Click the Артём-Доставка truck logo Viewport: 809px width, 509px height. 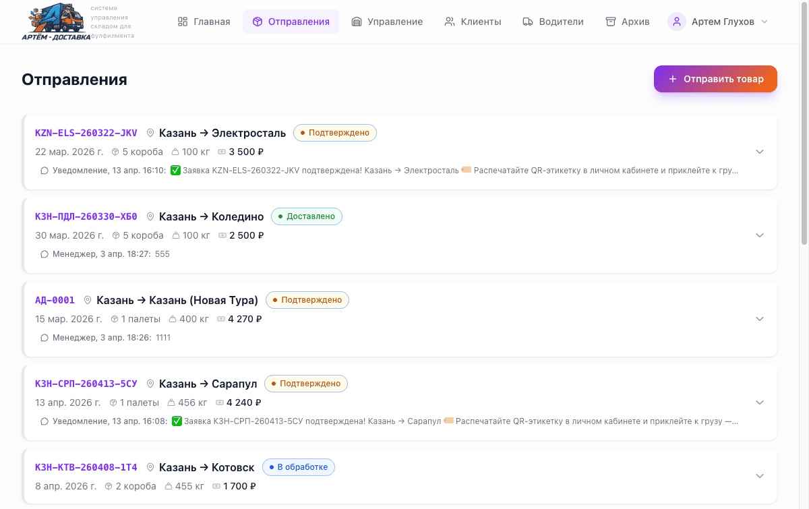pos(55,22)
